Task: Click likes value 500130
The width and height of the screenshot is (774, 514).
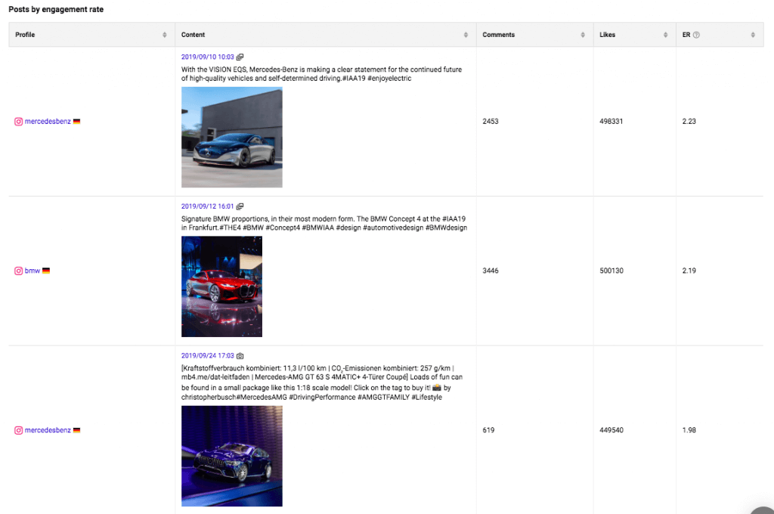Action: click(x=611, y=271)
